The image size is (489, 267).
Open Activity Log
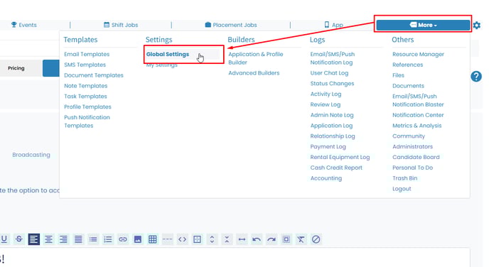[x=326, y=94]
